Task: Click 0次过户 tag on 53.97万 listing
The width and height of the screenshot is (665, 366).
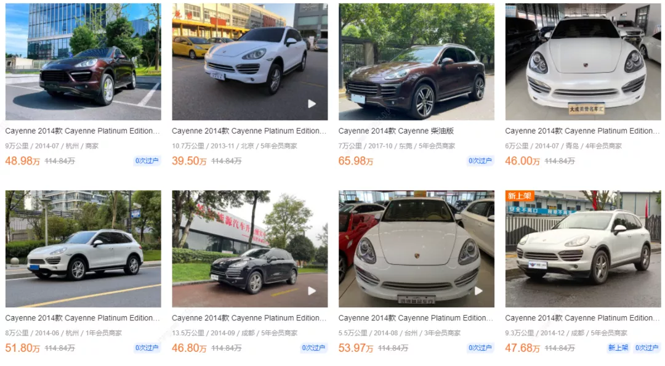Action: (x=480, y=348)
